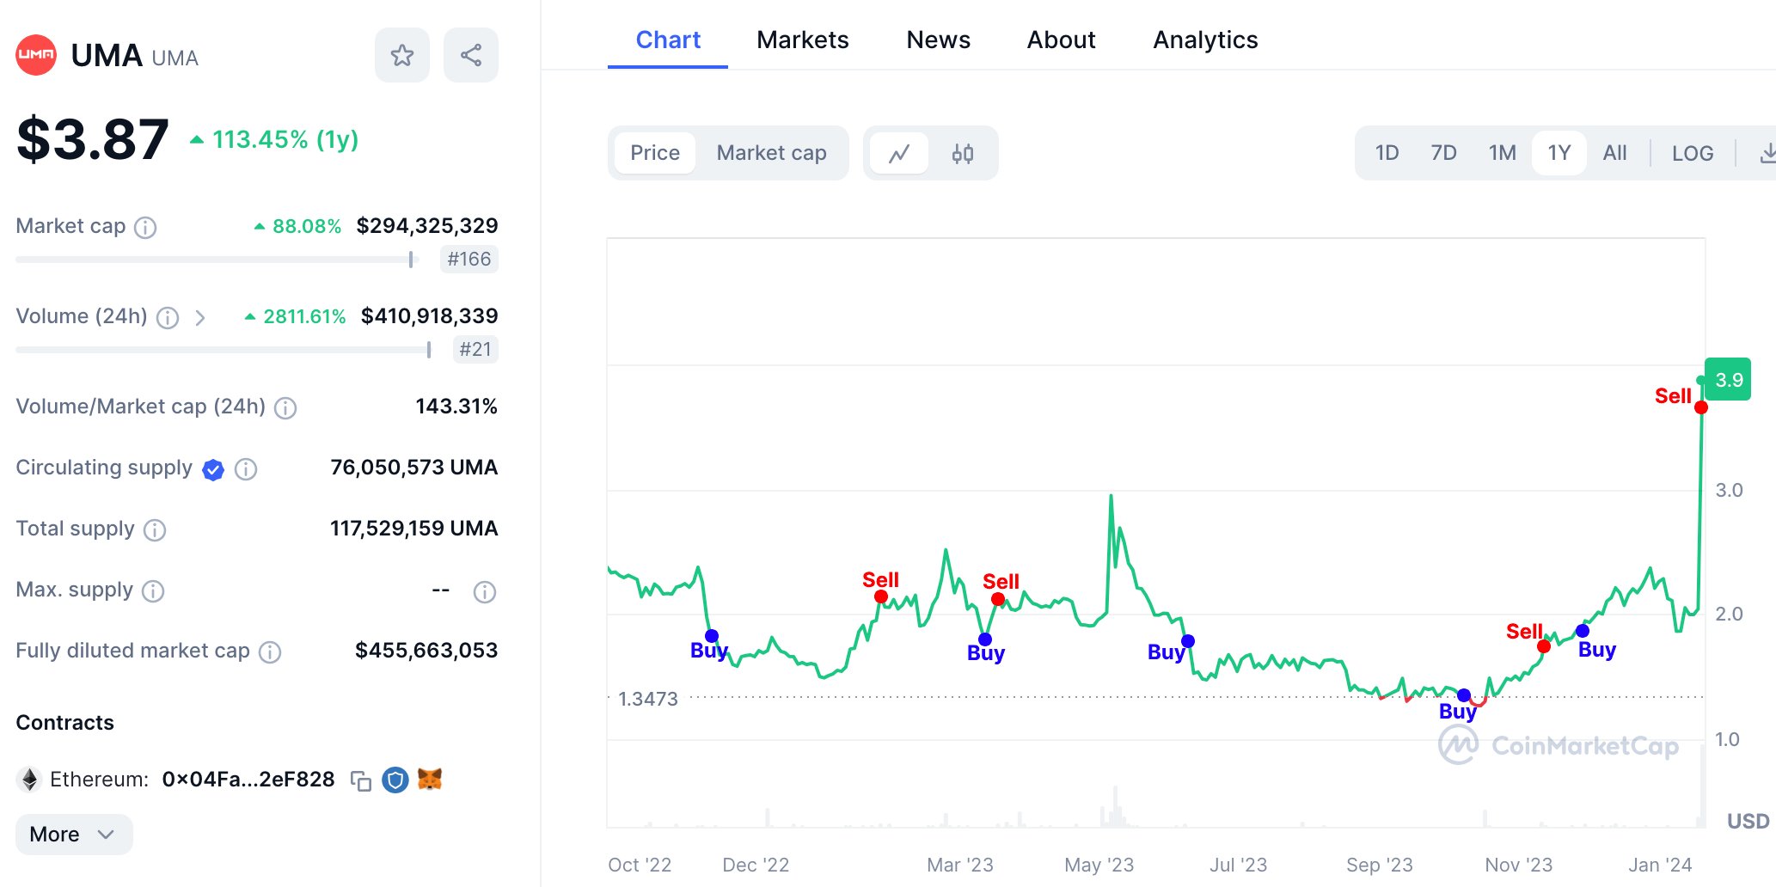Click the verified Circulating supply badge
Screen dimensions: 1776x887
click(x=213, y=469)
